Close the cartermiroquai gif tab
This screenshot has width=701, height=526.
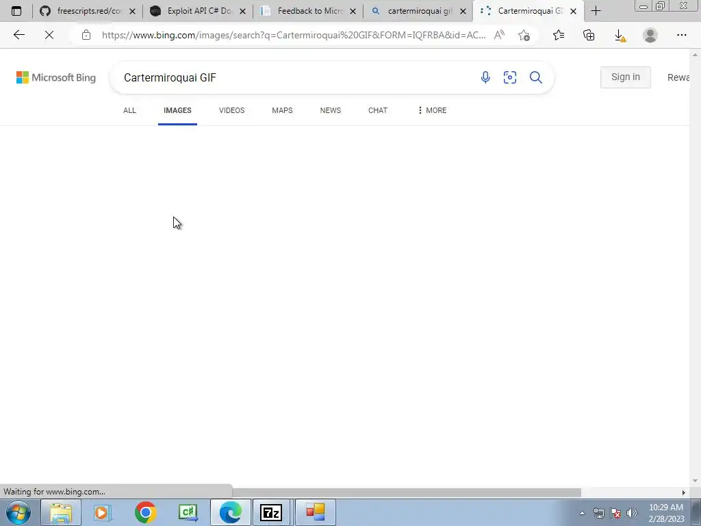coord(463,11)
